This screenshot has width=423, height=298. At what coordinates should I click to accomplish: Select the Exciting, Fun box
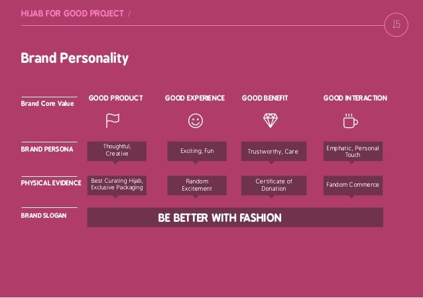(x=197, y=151)
